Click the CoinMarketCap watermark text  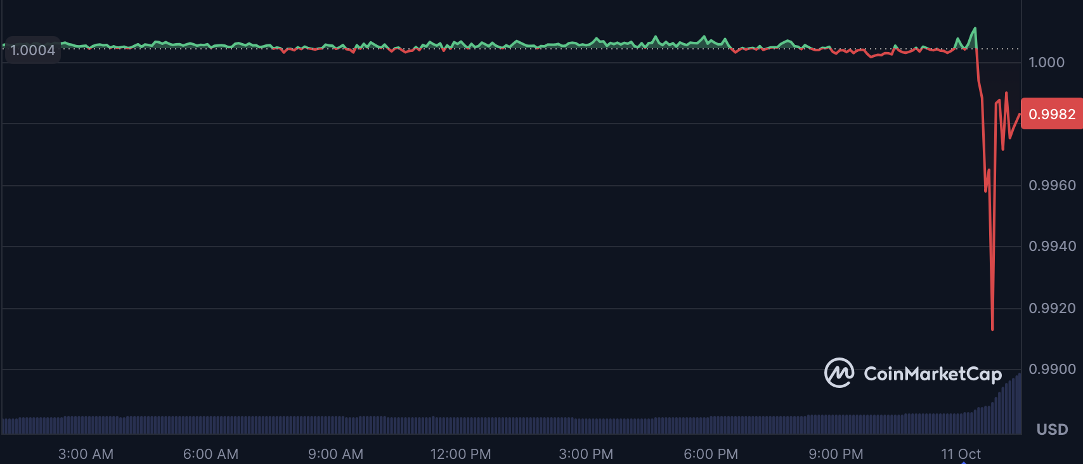click(x=932, y=374)
